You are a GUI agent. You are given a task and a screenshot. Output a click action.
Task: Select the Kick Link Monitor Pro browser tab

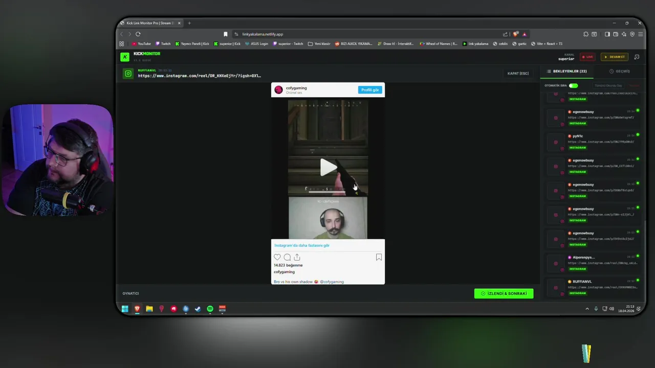[x=150, y=23]
